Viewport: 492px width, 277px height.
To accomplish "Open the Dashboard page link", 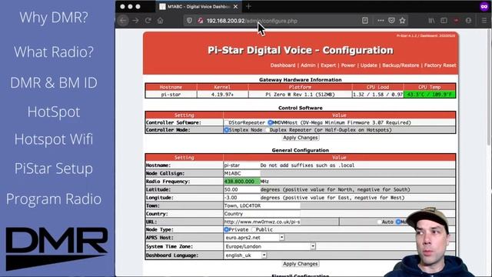I will 283,65.
